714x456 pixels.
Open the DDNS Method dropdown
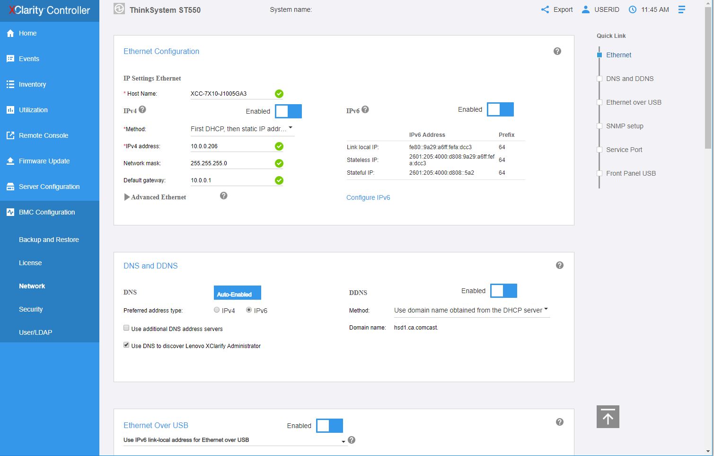(471, 310)
